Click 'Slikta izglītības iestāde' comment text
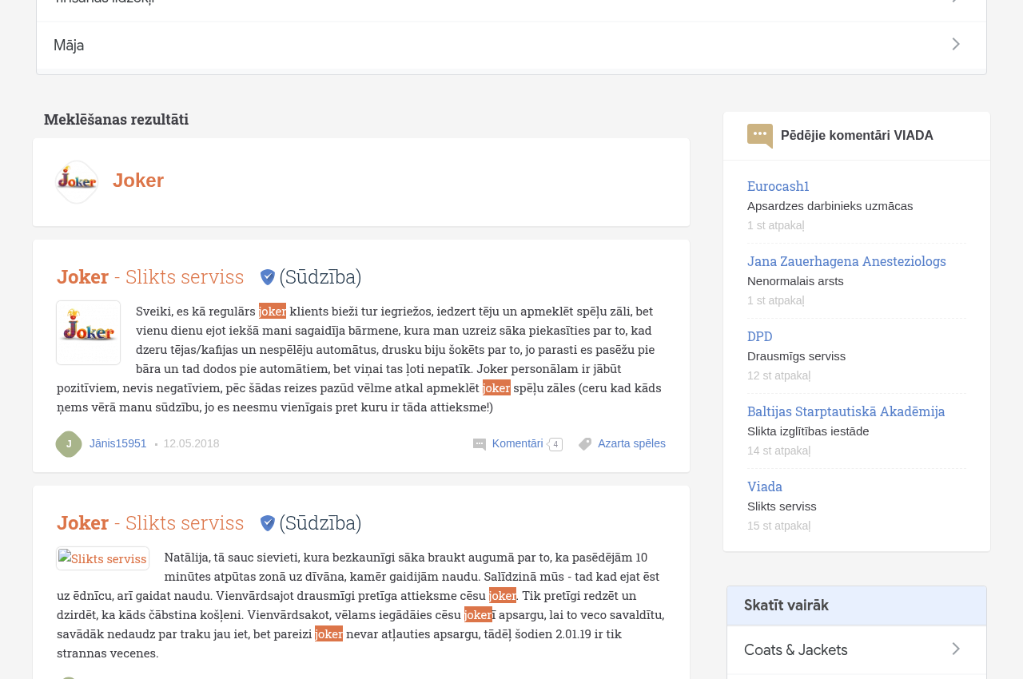The image size is (1023, 679). click(x=808, y=431)
